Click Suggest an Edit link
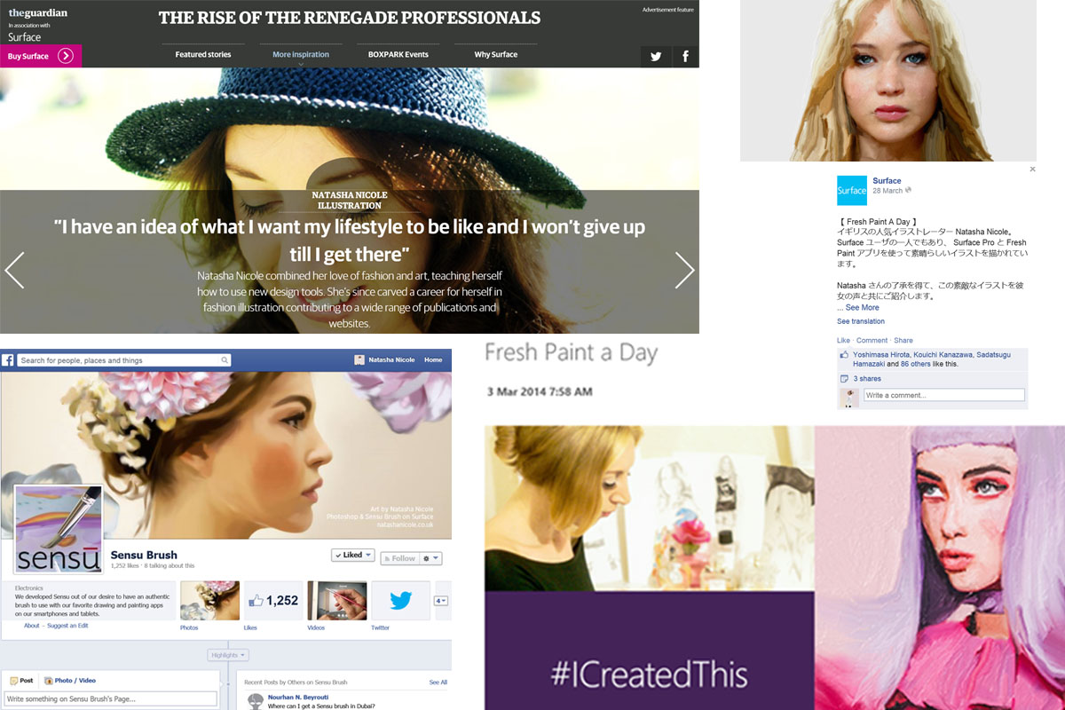 (67, 626)
